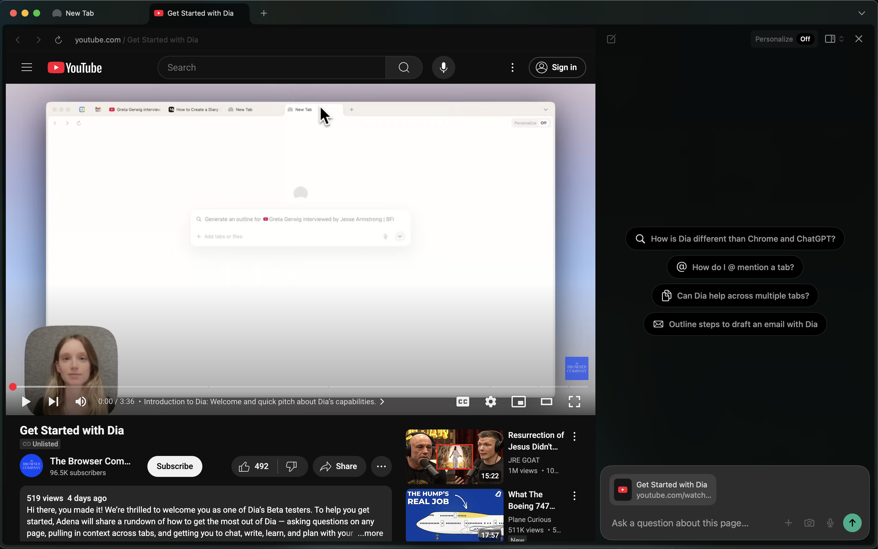Expand description with ...more
The height and width of the screenshot is (549, 878).
coord(370,533)
